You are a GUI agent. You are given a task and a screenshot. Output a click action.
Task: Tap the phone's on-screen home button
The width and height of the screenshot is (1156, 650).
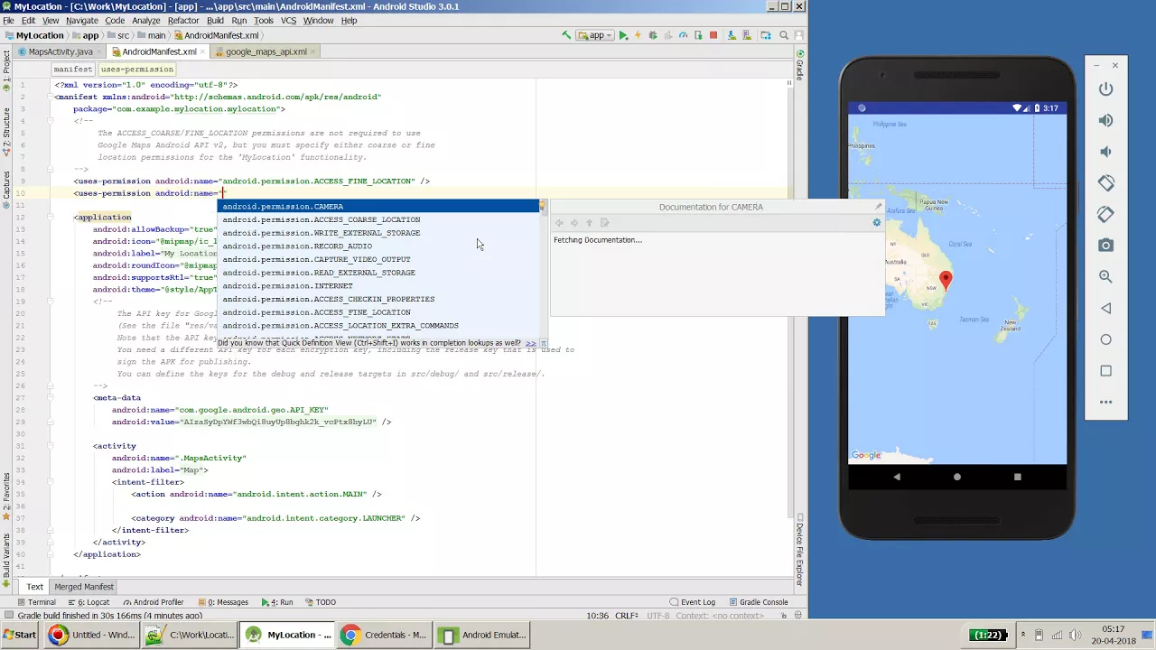coord(957,477)
